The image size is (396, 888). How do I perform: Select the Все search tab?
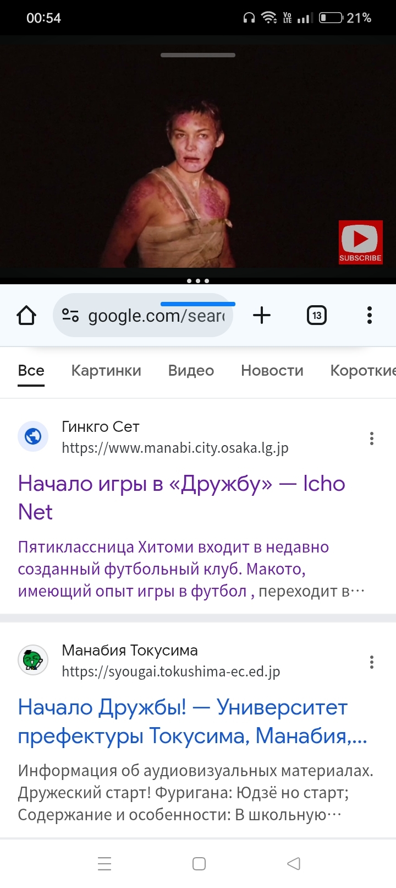click(31, 371)
